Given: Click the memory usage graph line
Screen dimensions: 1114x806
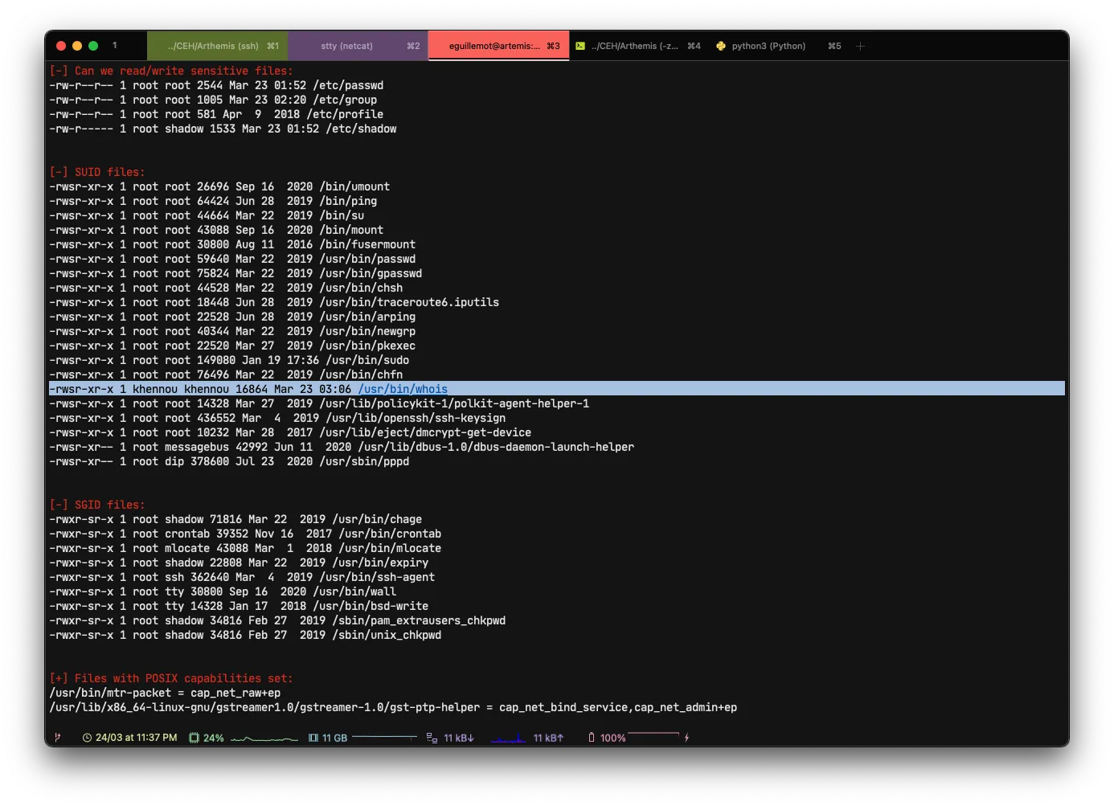Looking at the screenshot, I should point(384,736).
